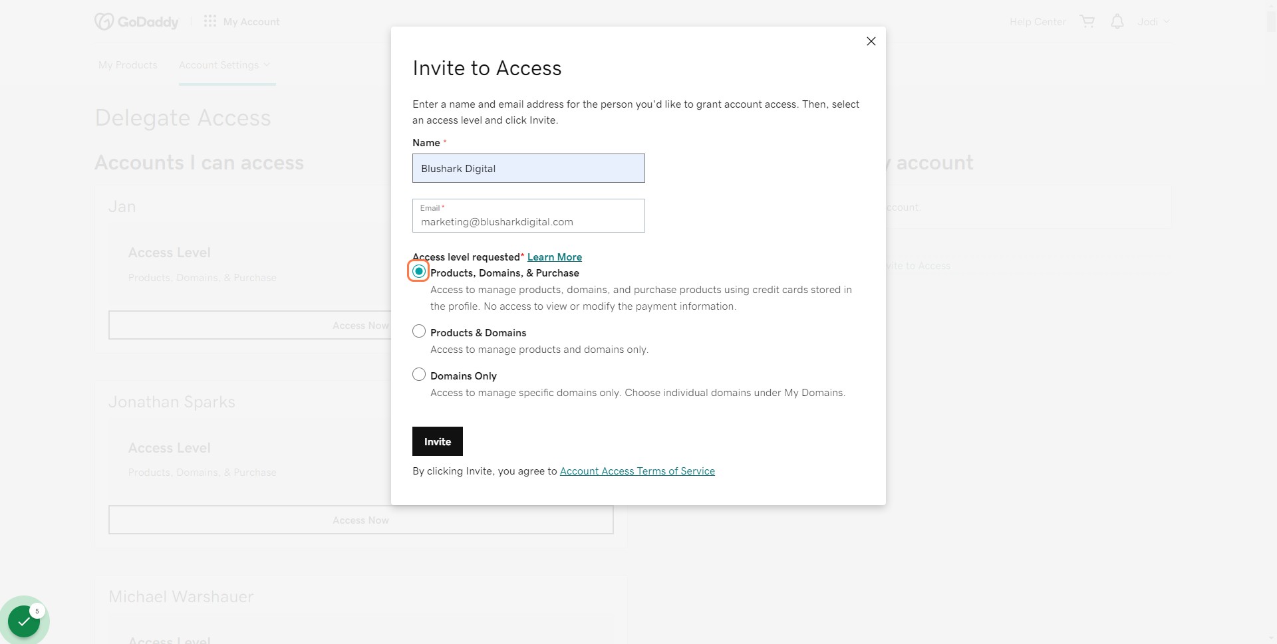
Task: Expand the Account Settings dropdown tab
Action: point(225,65)
